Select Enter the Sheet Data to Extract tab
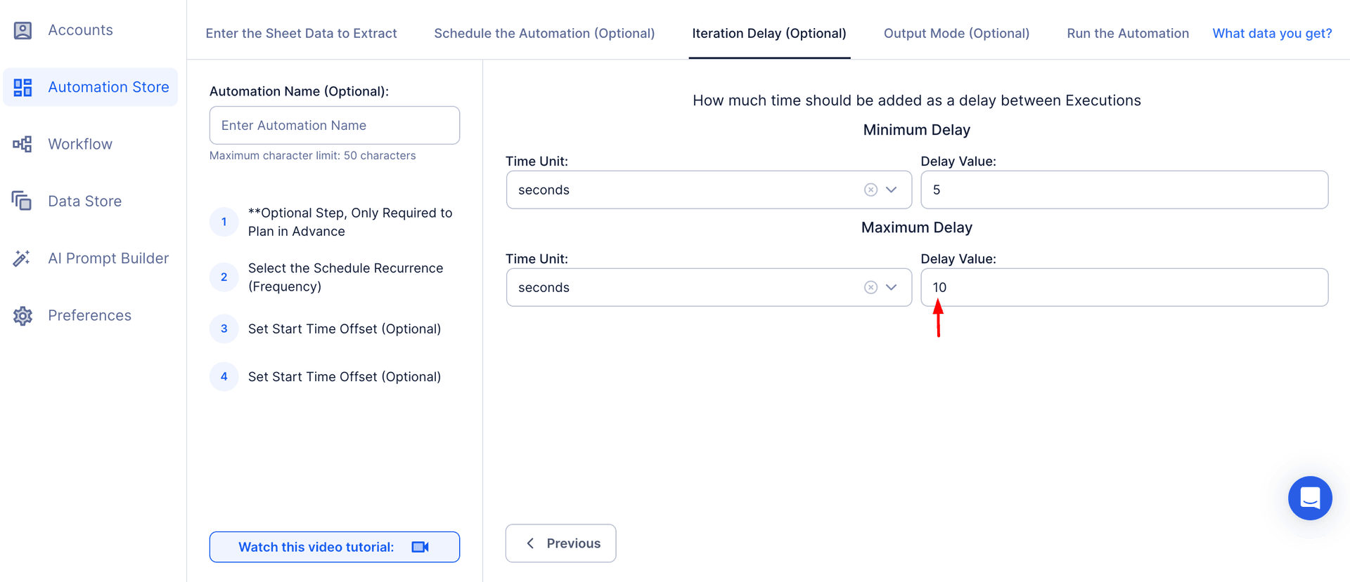 coord(301,33)
